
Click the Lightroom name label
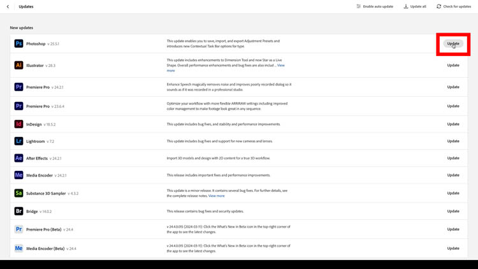pos(35,142)
